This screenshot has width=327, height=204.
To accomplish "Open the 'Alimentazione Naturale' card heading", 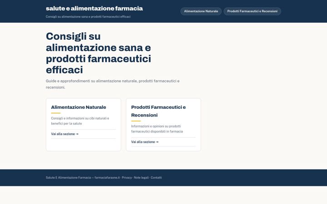I will (x=79, y=107).
